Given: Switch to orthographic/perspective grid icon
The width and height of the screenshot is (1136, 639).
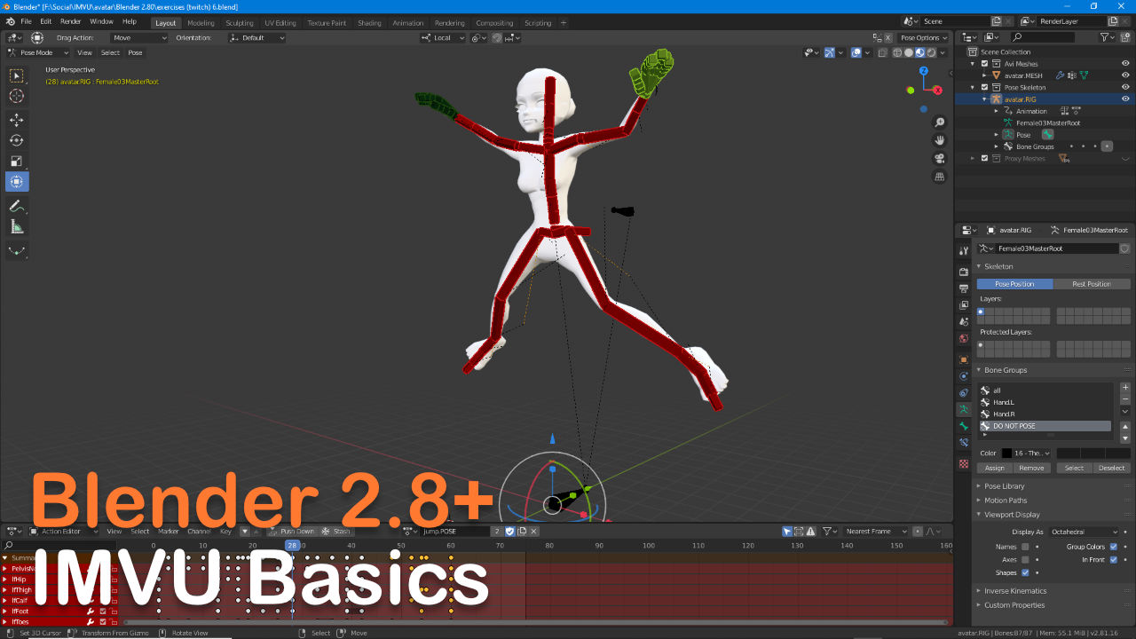Looking at the screenshot, I should [940, 177].
